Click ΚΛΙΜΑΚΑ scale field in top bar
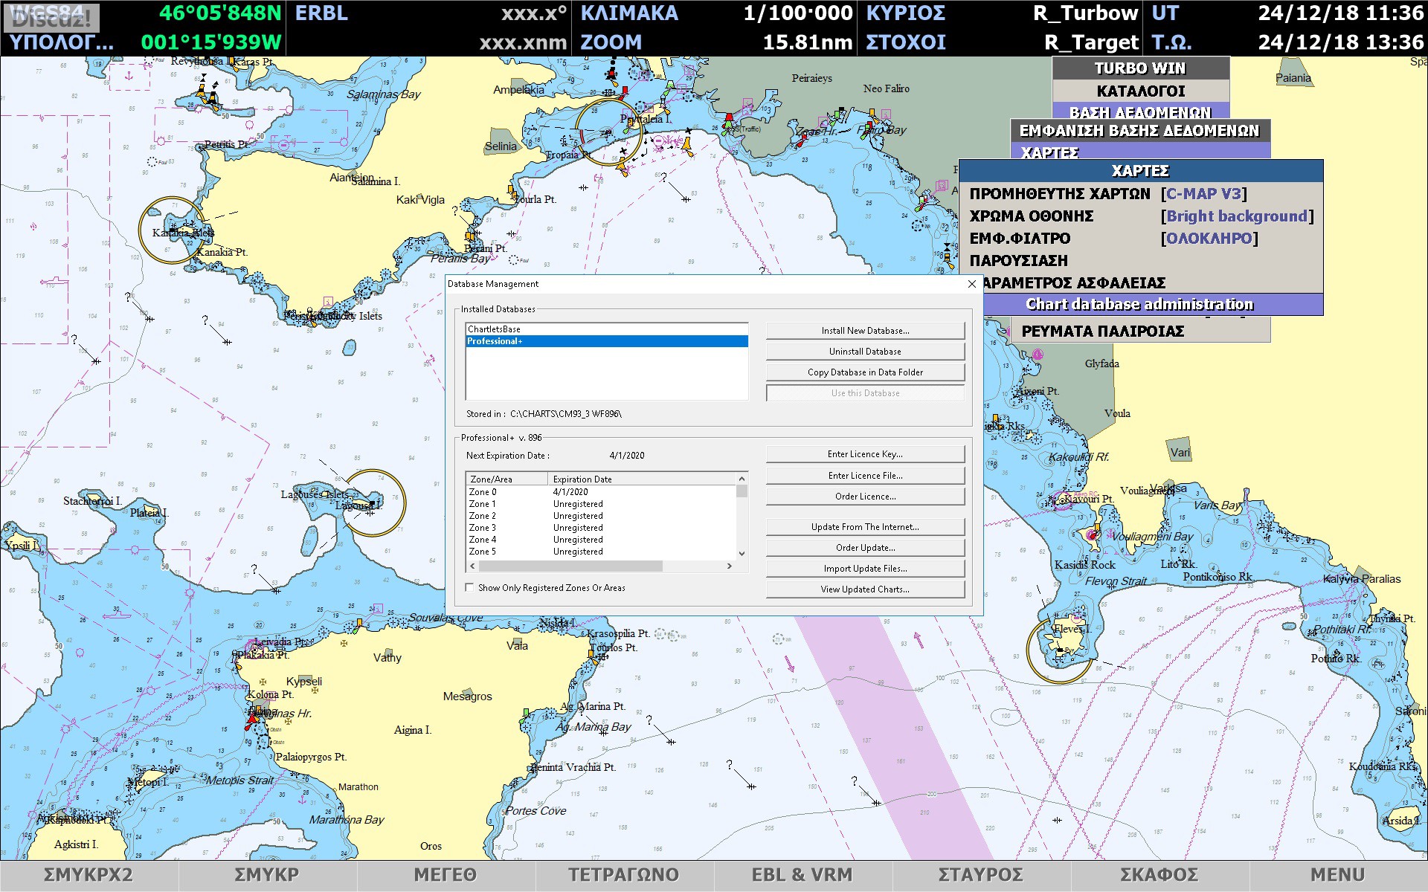 tap(715, 13)
